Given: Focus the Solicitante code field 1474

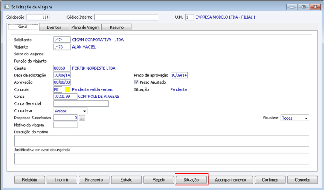Looking at the screenshot, I should [62, 40].
